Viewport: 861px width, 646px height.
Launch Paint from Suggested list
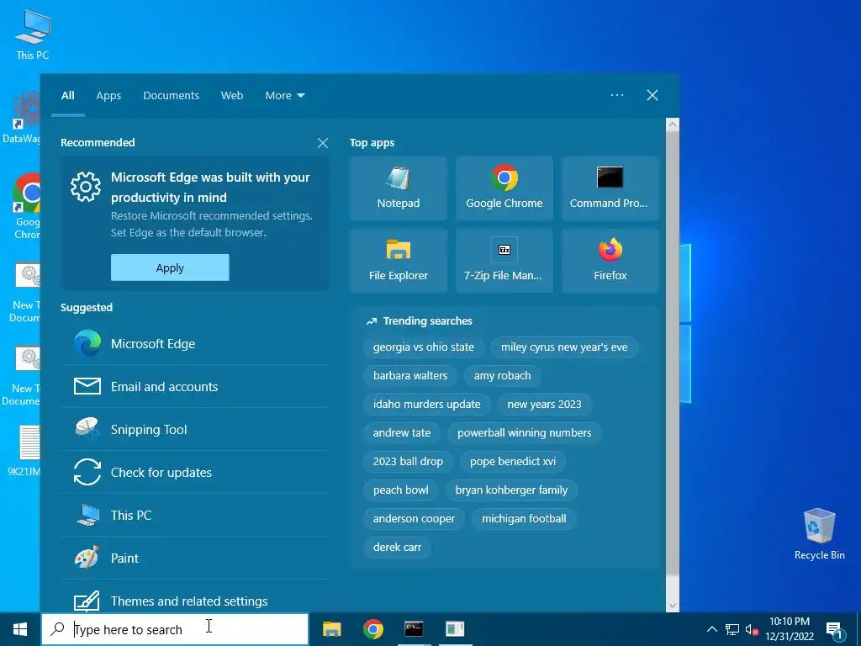point(195,559)
